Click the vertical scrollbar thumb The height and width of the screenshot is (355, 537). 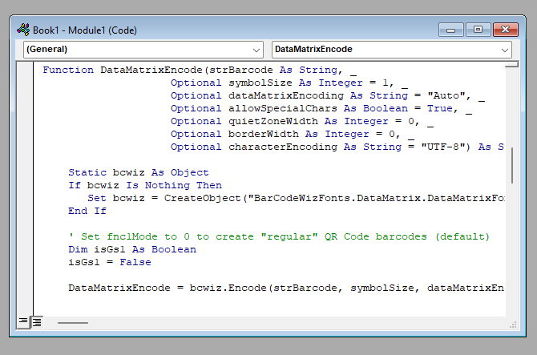click(512, 165)
